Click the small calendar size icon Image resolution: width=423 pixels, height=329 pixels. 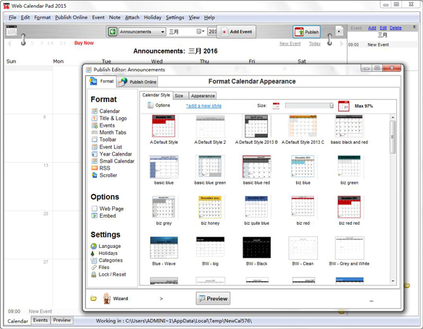point(276,106)
